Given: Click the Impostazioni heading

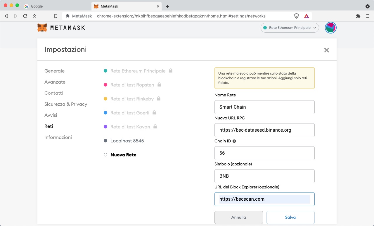Looking at the screenshot, I should (x=65, y=50).
